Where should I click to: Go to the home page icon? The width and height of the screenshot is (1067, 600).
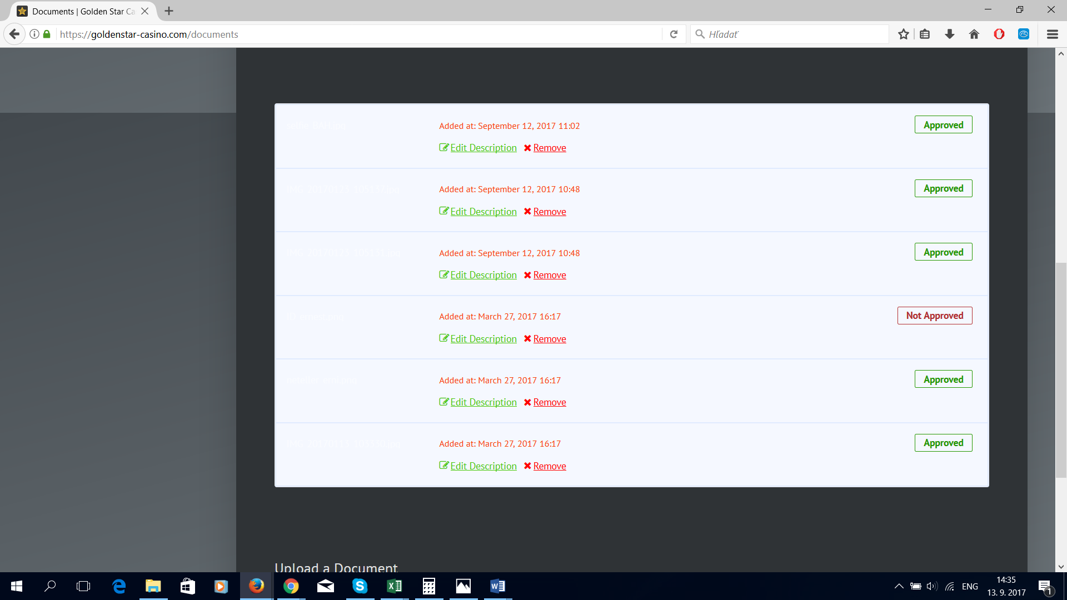(x=974, y=34)
